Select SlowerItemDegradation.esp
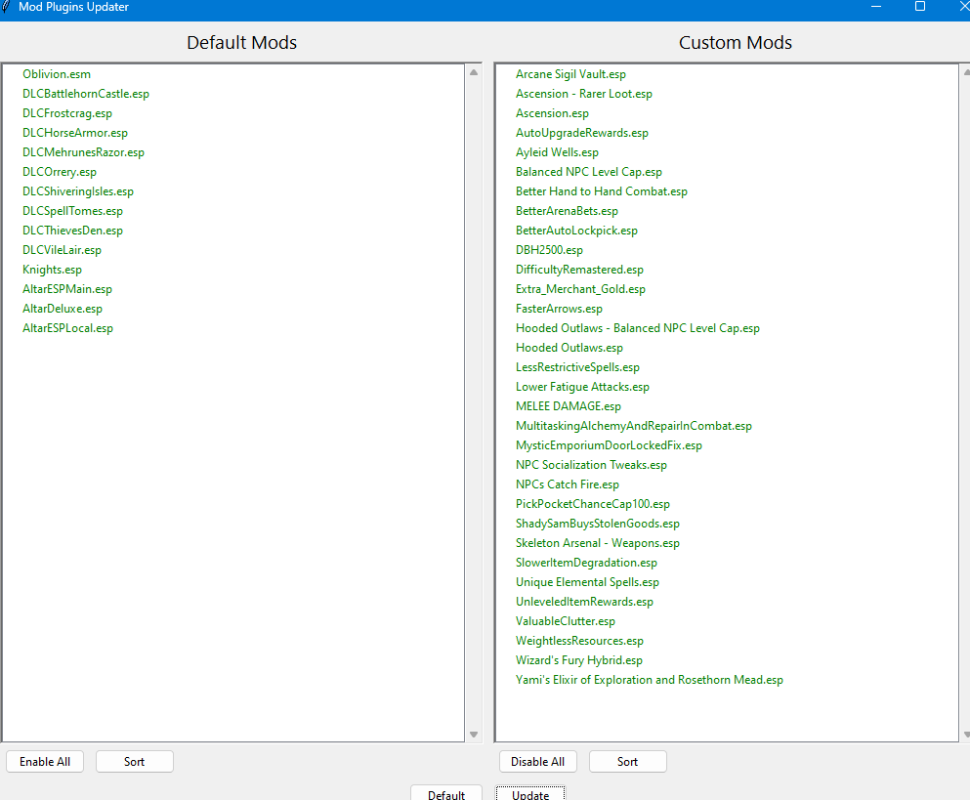This screenshot has height=800, width=970. point(586,563)
